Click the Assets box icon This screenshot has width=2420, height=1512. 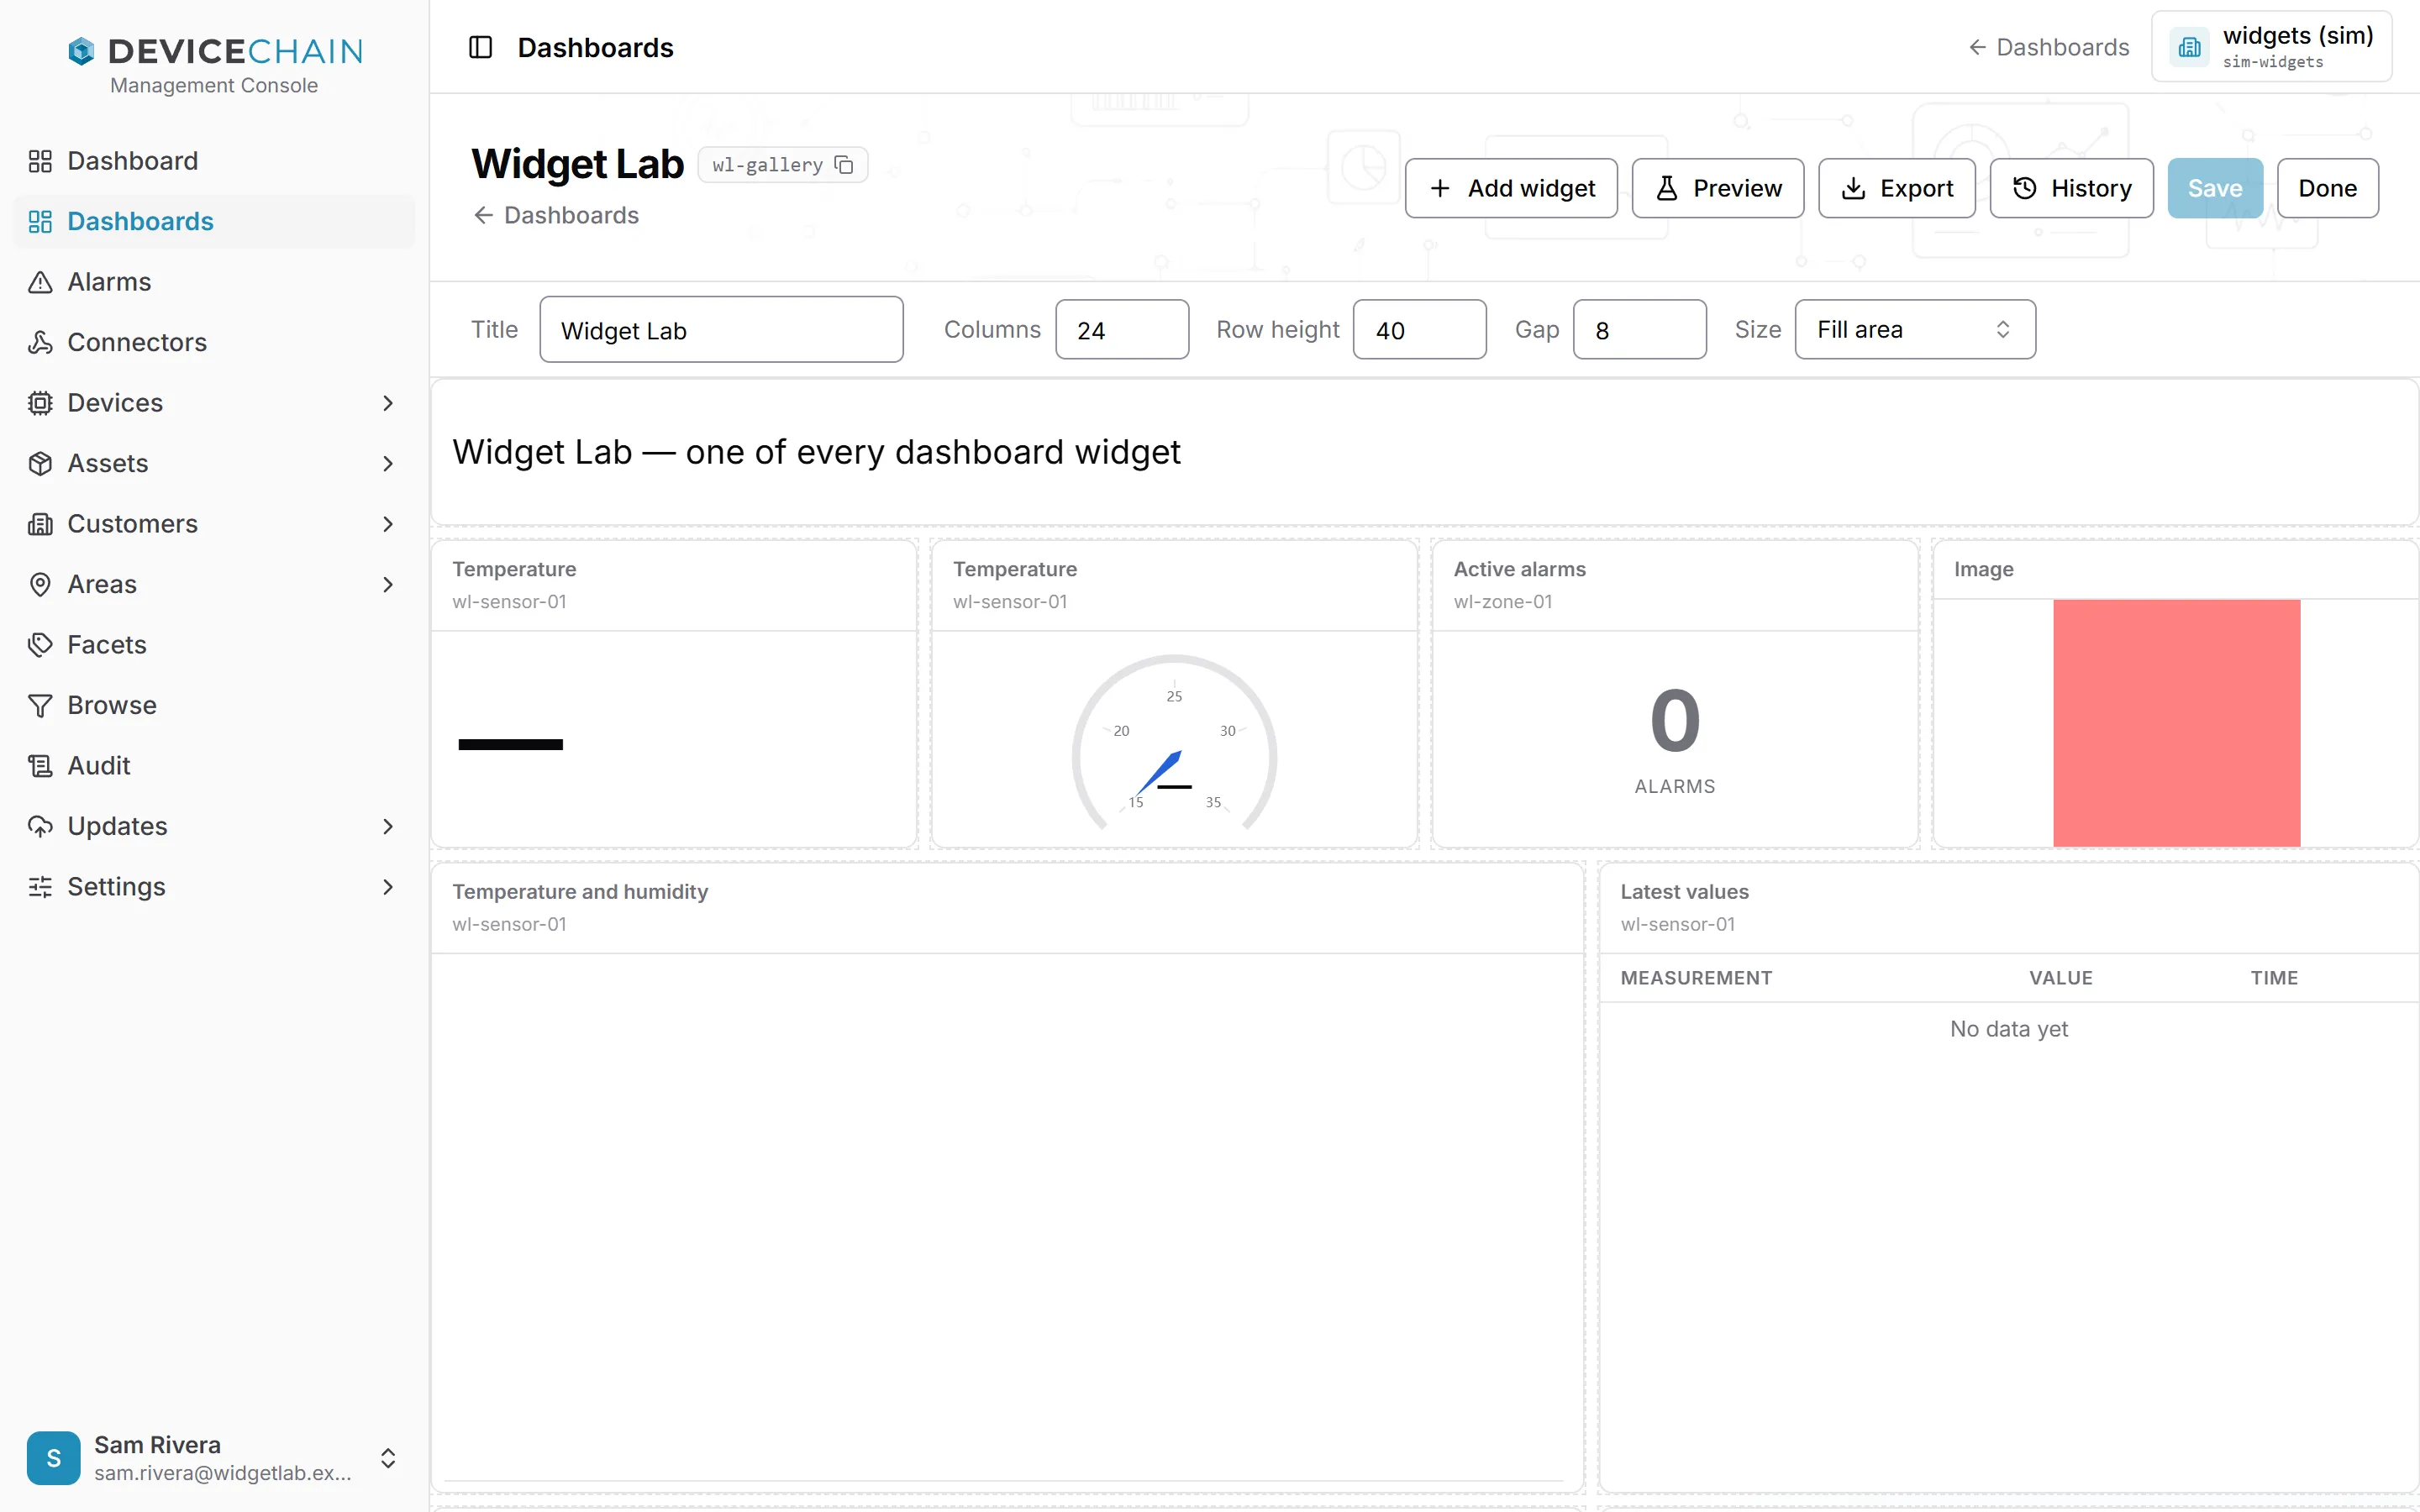coord(40,463)
